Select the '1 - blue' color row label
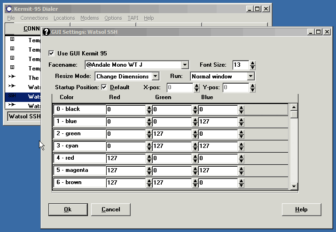336x232 pixels. pyautogui.click(x=79, y=122)
